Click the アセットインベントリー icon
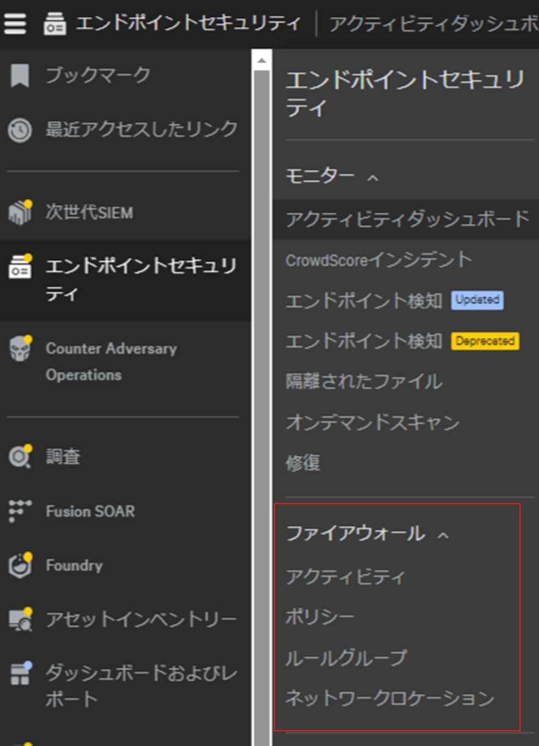 coord(20,620)
